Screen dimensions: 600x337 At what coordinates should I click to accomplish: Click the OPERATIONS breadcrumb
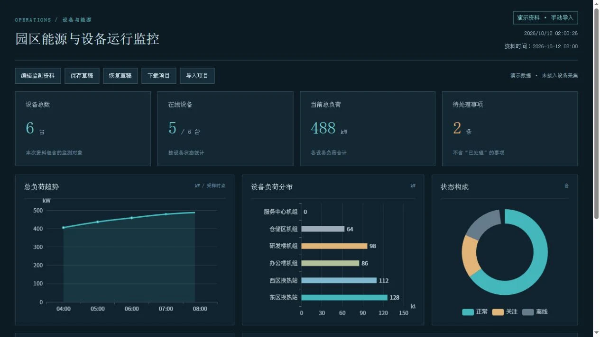tap(33, 20)
